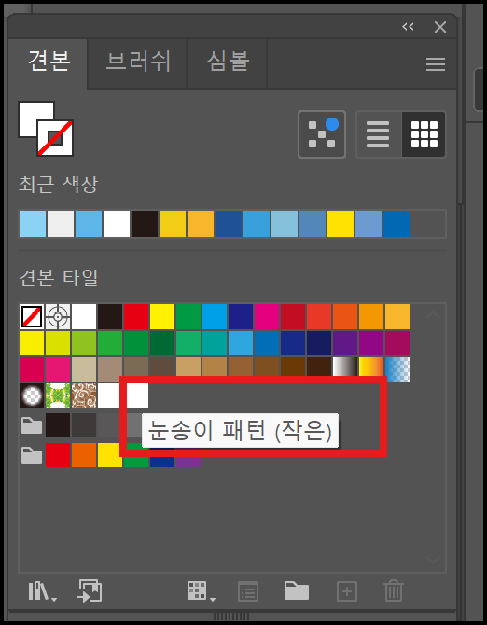Pick the light gray swatch in 최근 색상
Viewport: 487px width, 625px height.
tap(61, 224)
